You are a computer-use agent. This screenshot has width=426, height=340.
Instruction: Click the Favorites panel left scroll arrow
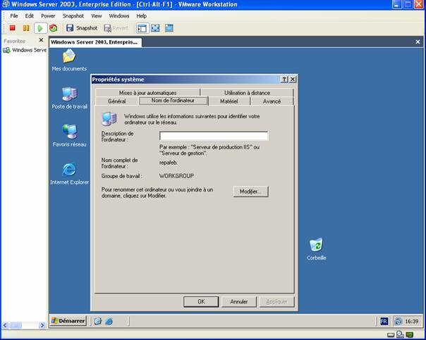5,325
